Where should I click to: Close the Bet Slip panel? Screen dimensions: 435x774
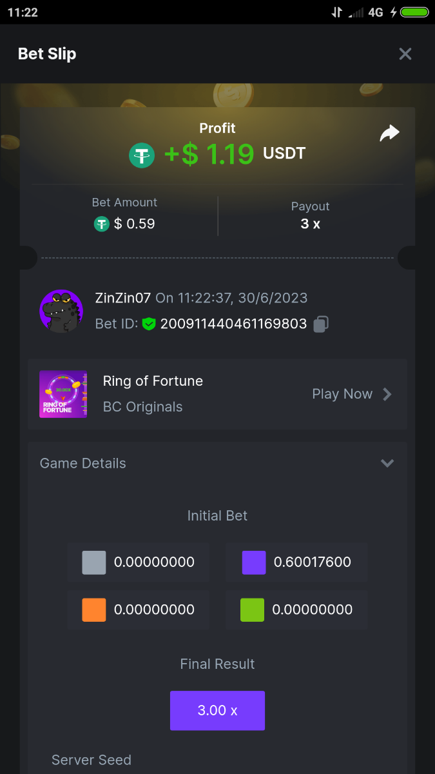coord(405,54)
